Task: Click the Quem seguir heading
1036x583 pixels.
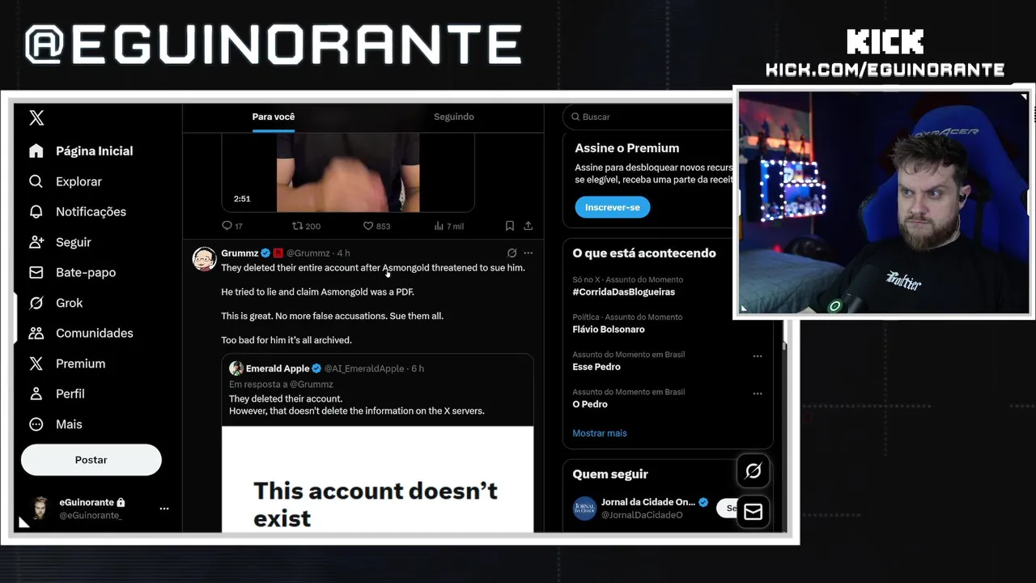Action: tap(610, 474)
